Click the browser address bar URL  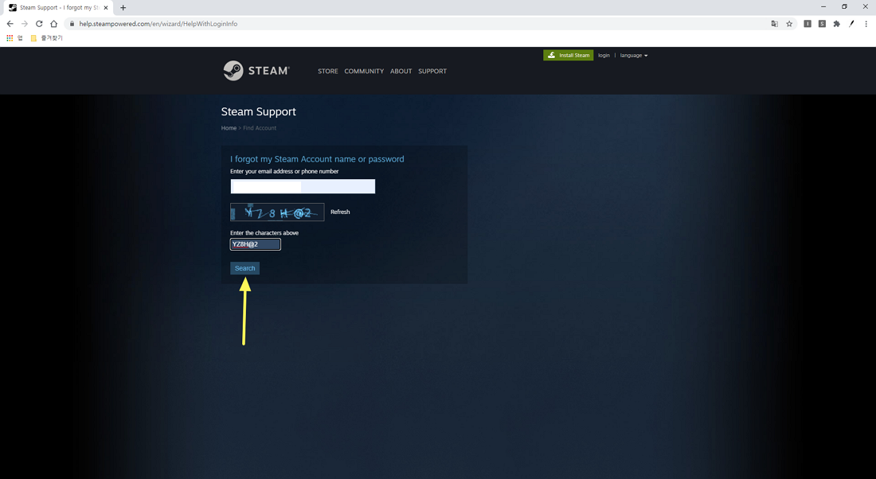coord(158,23)
